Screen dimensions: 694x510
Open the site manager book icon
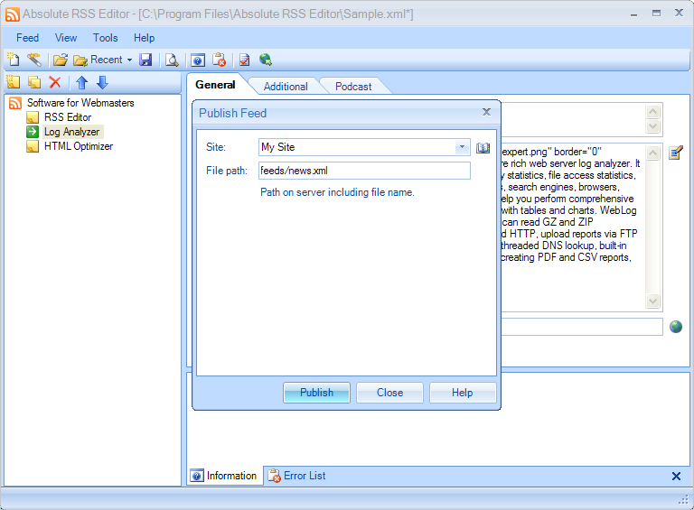click(483, 148)
